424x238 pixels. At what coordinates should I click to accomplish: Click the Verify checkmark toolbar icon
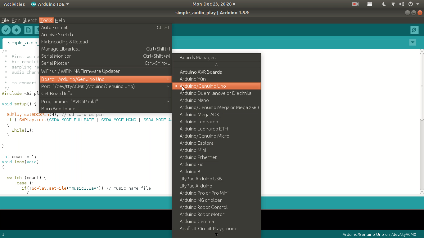(6, 30)
